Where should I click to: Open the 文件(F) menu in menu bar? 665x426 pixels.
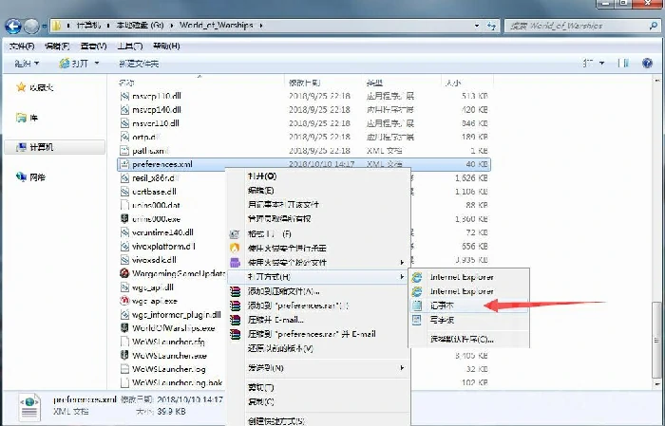click(21, 46)
